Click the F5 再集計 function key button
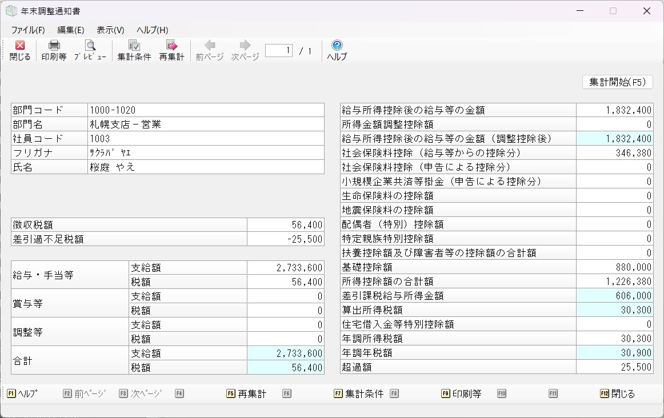This screenshot has width=664, height=418. click(x=247, y=393)
